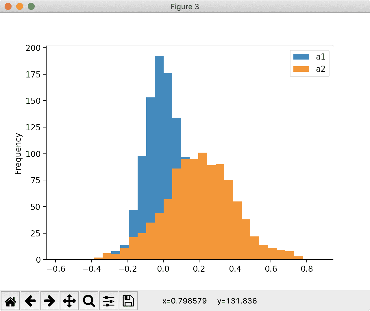Image resolution: width=370 pixels, height=311 pixels.
Task: Go back to previous view arrow
Action: 30,301
